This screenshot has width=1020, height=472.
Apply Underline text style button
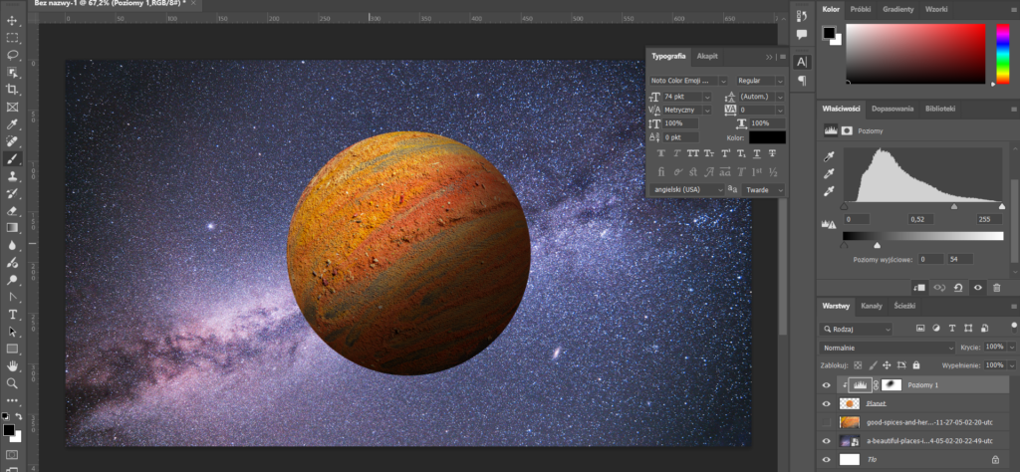point(757,153)
